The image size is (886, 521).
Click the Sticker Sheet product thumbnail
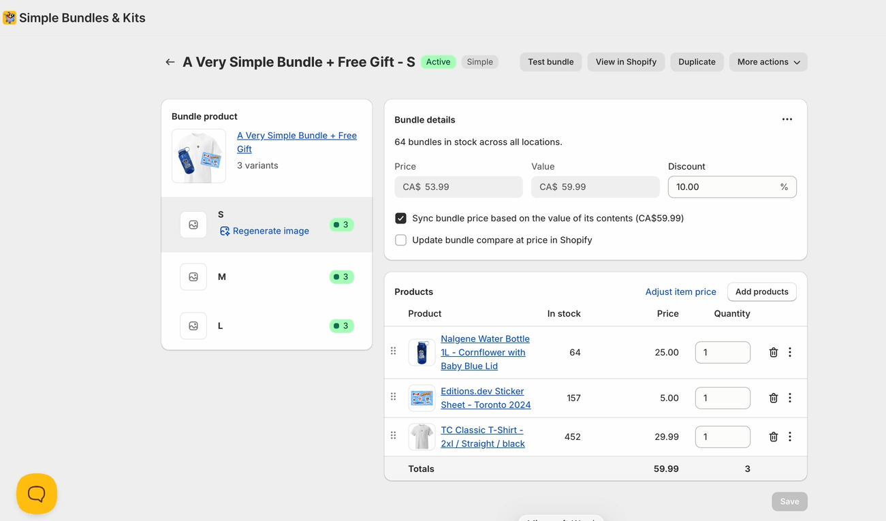tap(422, 398)
